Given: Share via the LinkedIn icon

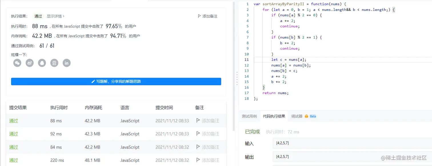Looking at the screenshot, I should [x=67, y=63].
